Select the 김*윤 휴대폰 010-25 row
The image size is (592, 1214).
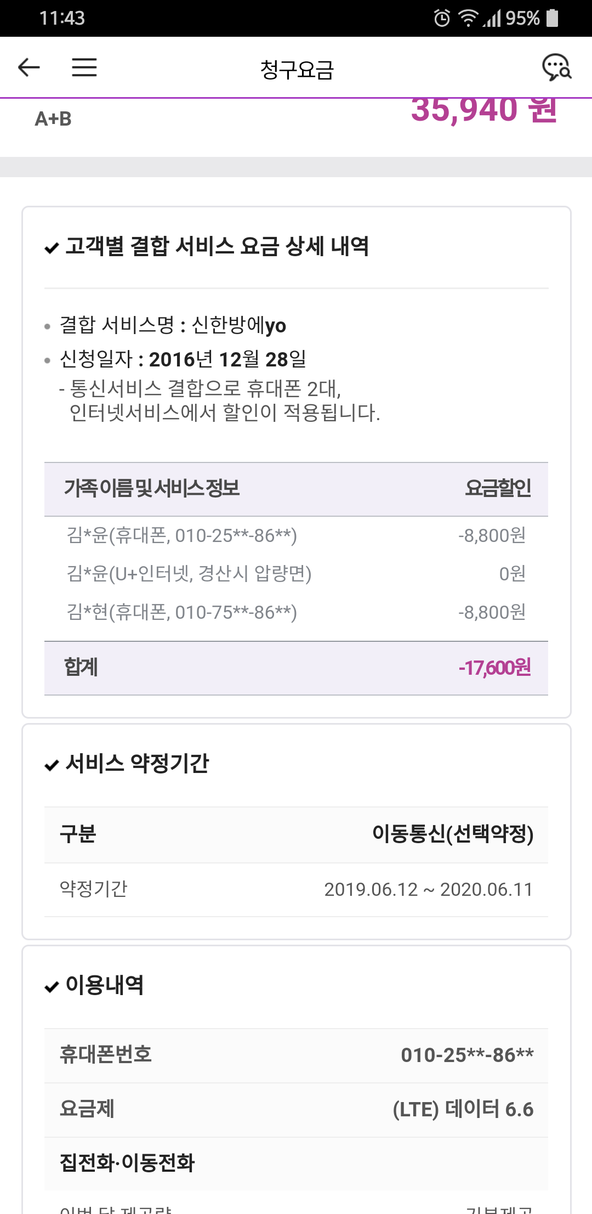[296, 535]
